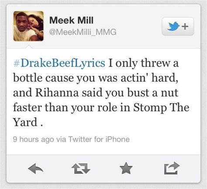Click the blank header area beside the handle
The width and height of the screenshot is (207, 189).
(138, 32)
